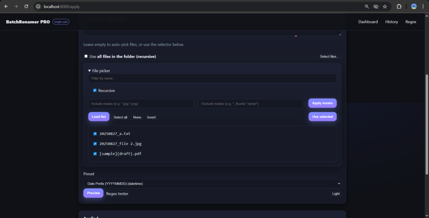429x218 pixels.
Task: Uncheck [sample](draft).pdf
Action: pos(95,154)
